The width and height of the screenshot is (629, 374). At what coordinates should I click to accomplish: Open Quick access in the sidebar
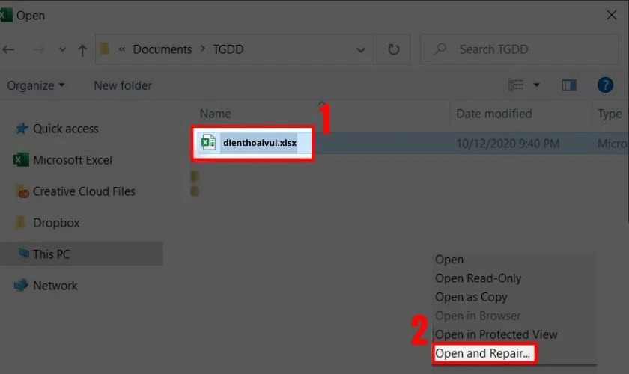coord(65,129)
